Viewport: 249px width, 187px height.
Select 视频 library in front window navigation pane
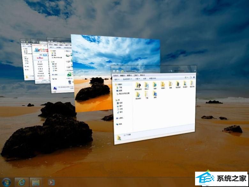pos(120,103)
